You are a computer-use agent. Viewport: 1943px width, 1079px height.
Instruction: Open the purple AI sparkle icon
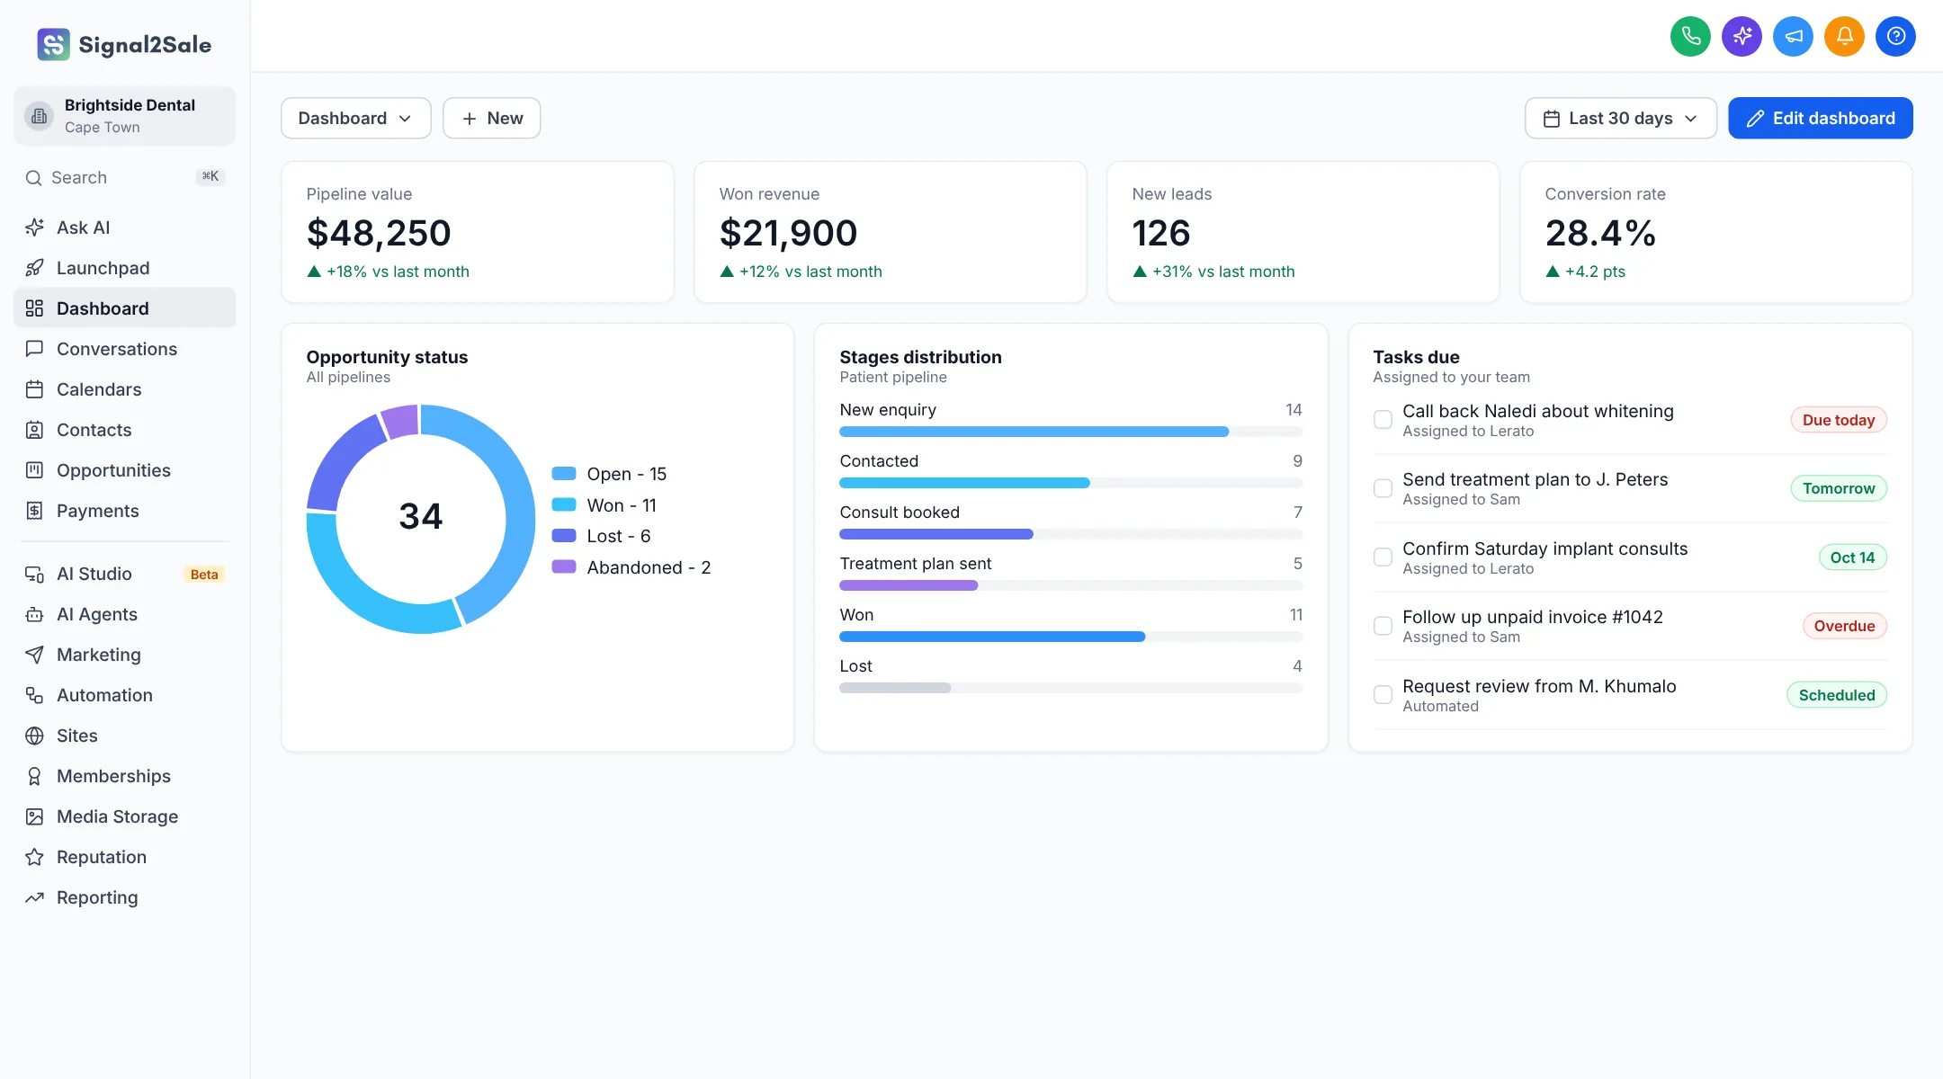(x=1742, y=36)
